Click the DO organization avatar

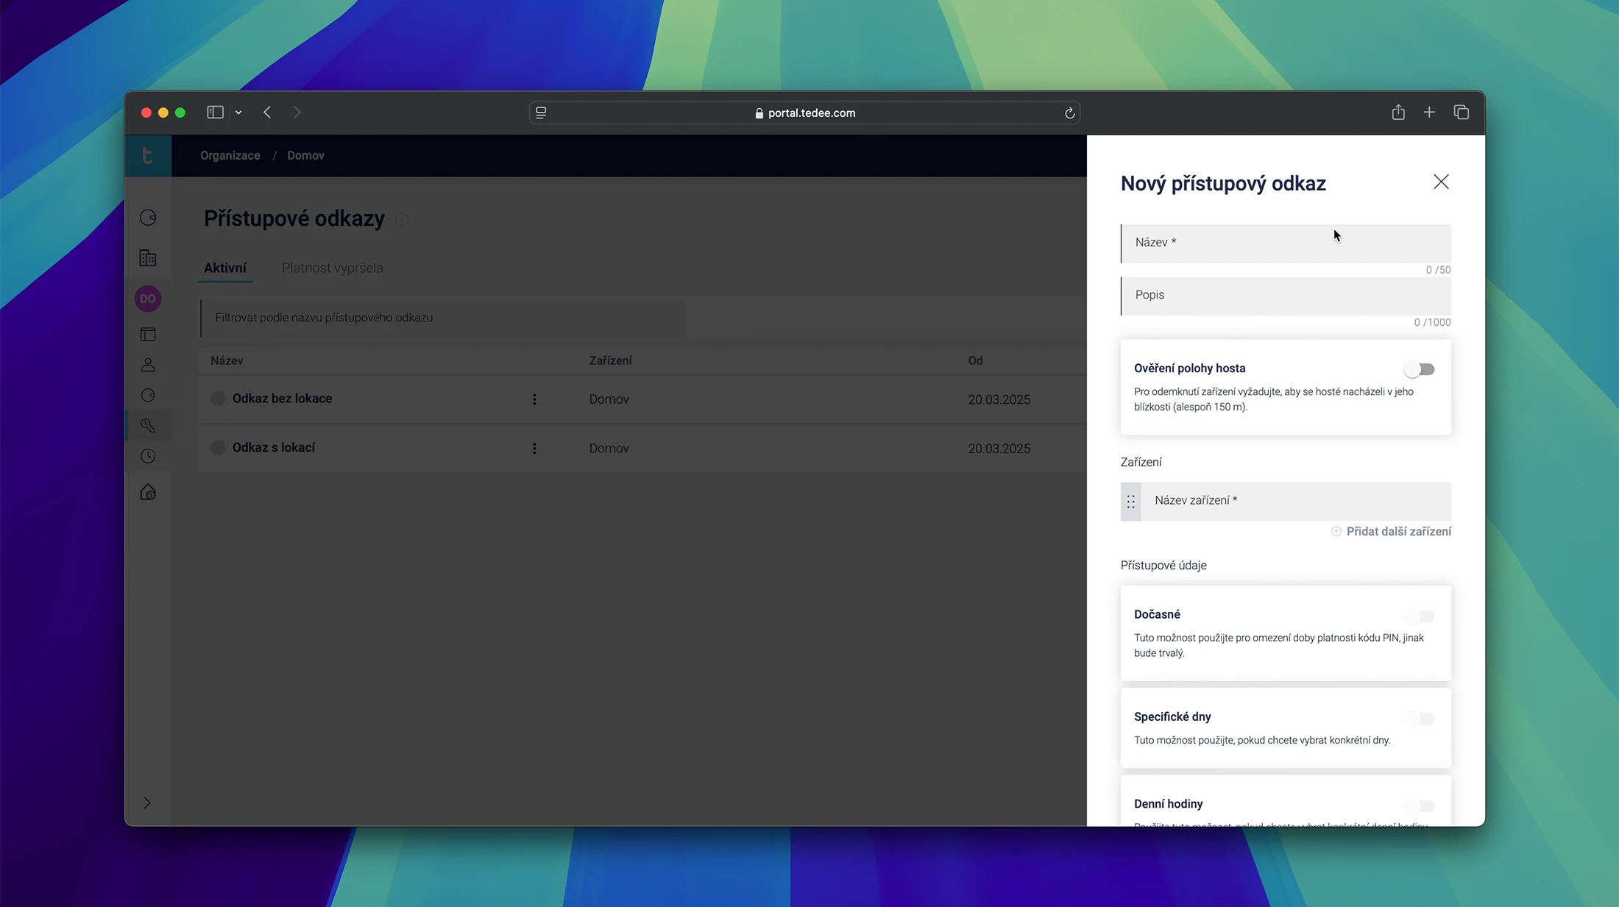click(x=148, y=299)
